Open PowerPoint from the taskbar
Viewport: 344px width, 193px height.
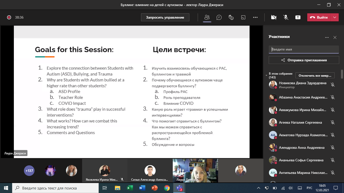tap(154, 188)
